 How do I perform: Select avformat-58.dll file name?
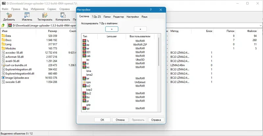point(14,57)
